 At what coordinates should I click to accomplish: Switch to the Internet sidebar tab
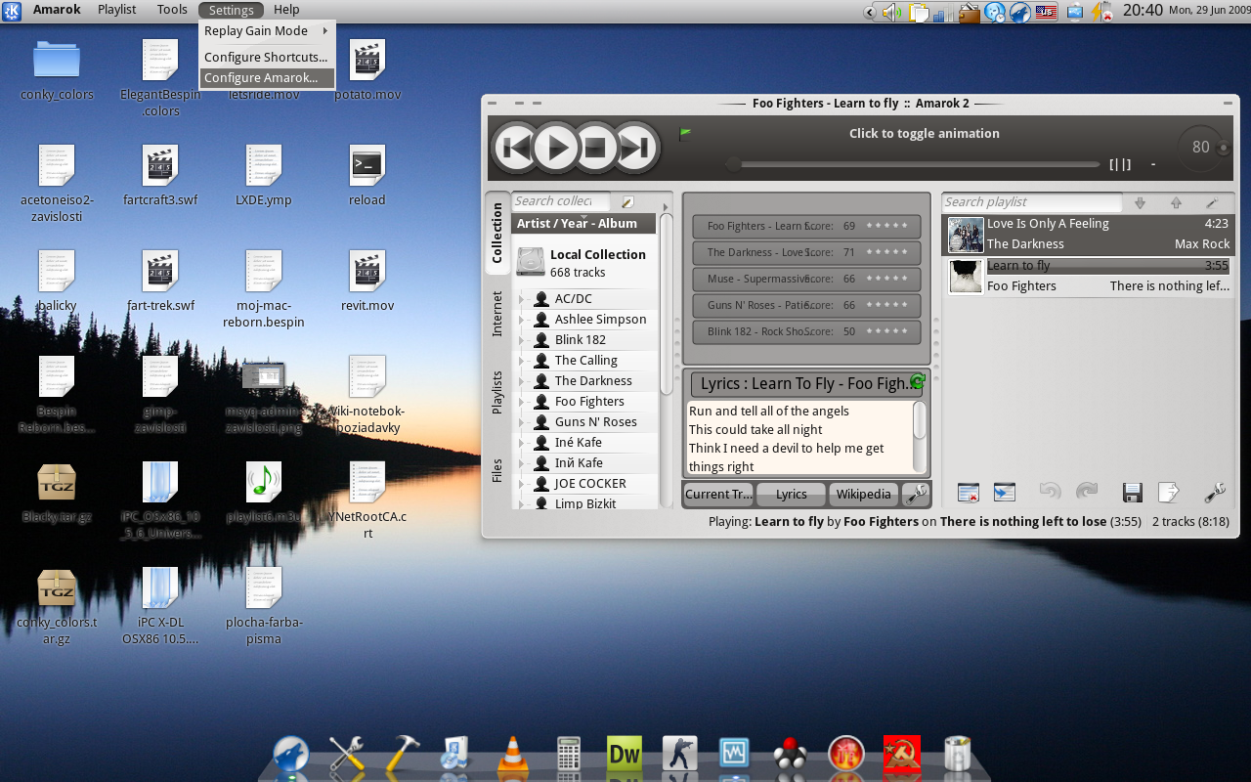pyautogui.click(x=497, y=315)
